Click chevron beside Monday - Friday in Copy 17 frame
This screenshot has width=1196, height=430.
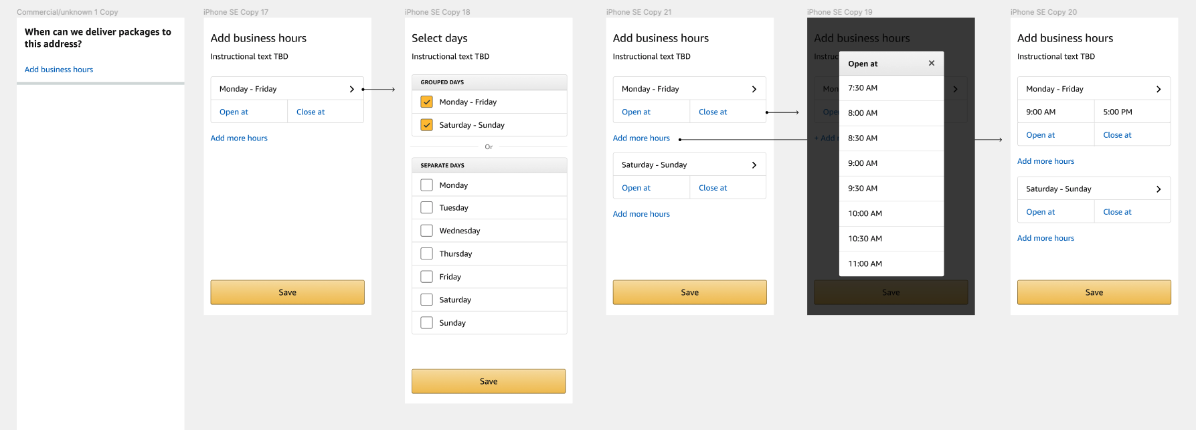pos(352,89)
